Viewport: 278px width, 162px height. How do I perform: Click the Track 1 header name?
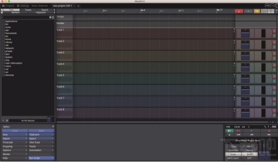(x=60, y=30)
